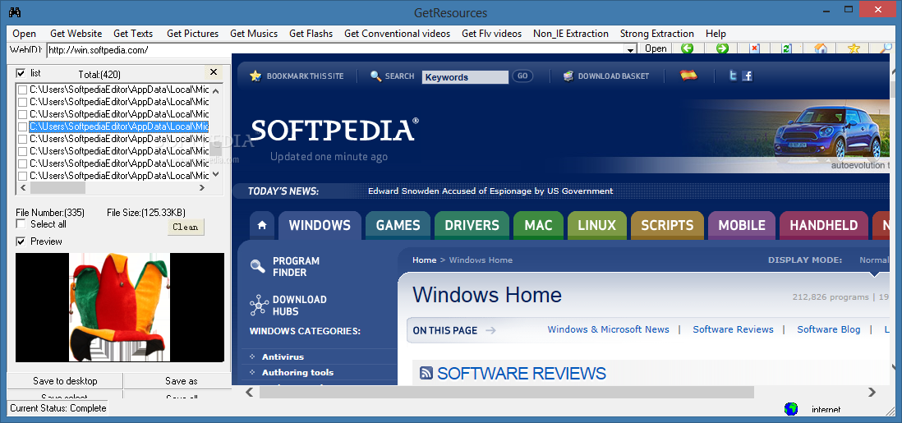The width and height of the screenshot is (902, 423).
Task: Click the Softpedia search magnifier icon
Action: tap(375, 76)
